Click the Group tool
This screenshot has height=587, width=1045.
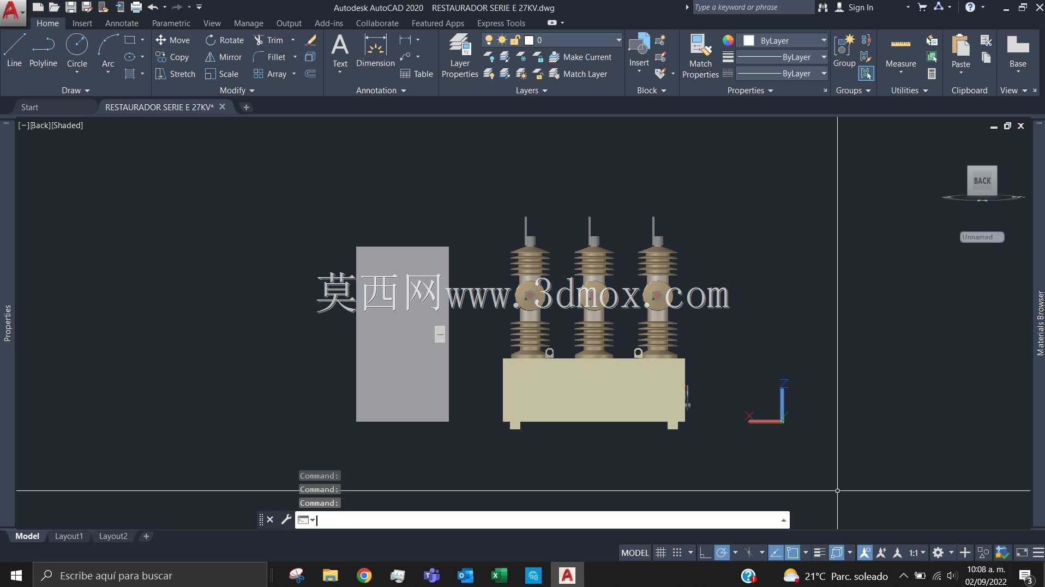coord(844,51)
